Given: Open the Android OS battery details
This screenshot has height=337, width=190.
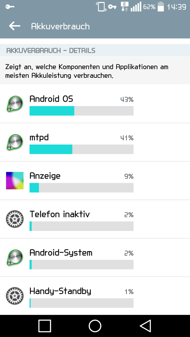Looking at the screenshot, I should pos(95,104).
